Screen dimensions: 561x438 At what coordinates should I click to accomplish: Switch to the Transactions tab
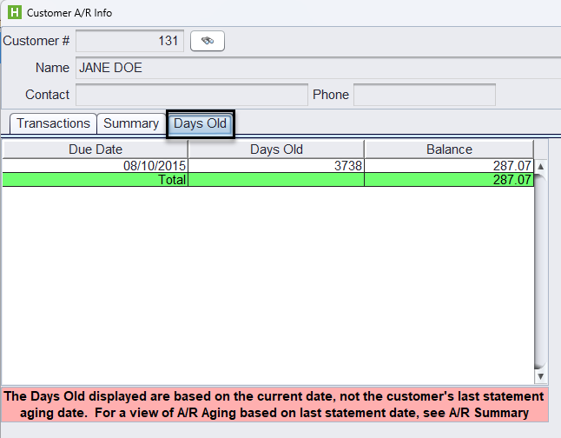[x=53, y=123]
